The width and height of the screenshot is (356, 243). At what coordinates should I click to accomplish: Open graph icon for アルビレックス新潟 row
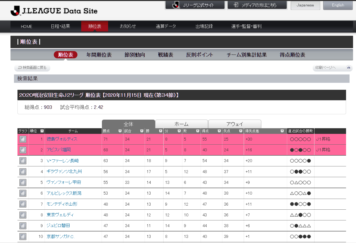[23, 193]
